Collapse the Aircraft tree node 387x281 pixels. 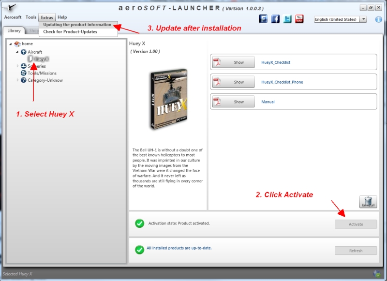point(17,52)
